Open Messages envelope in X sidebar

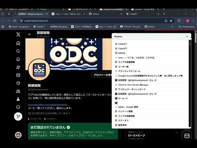click(x=18, y=75)
